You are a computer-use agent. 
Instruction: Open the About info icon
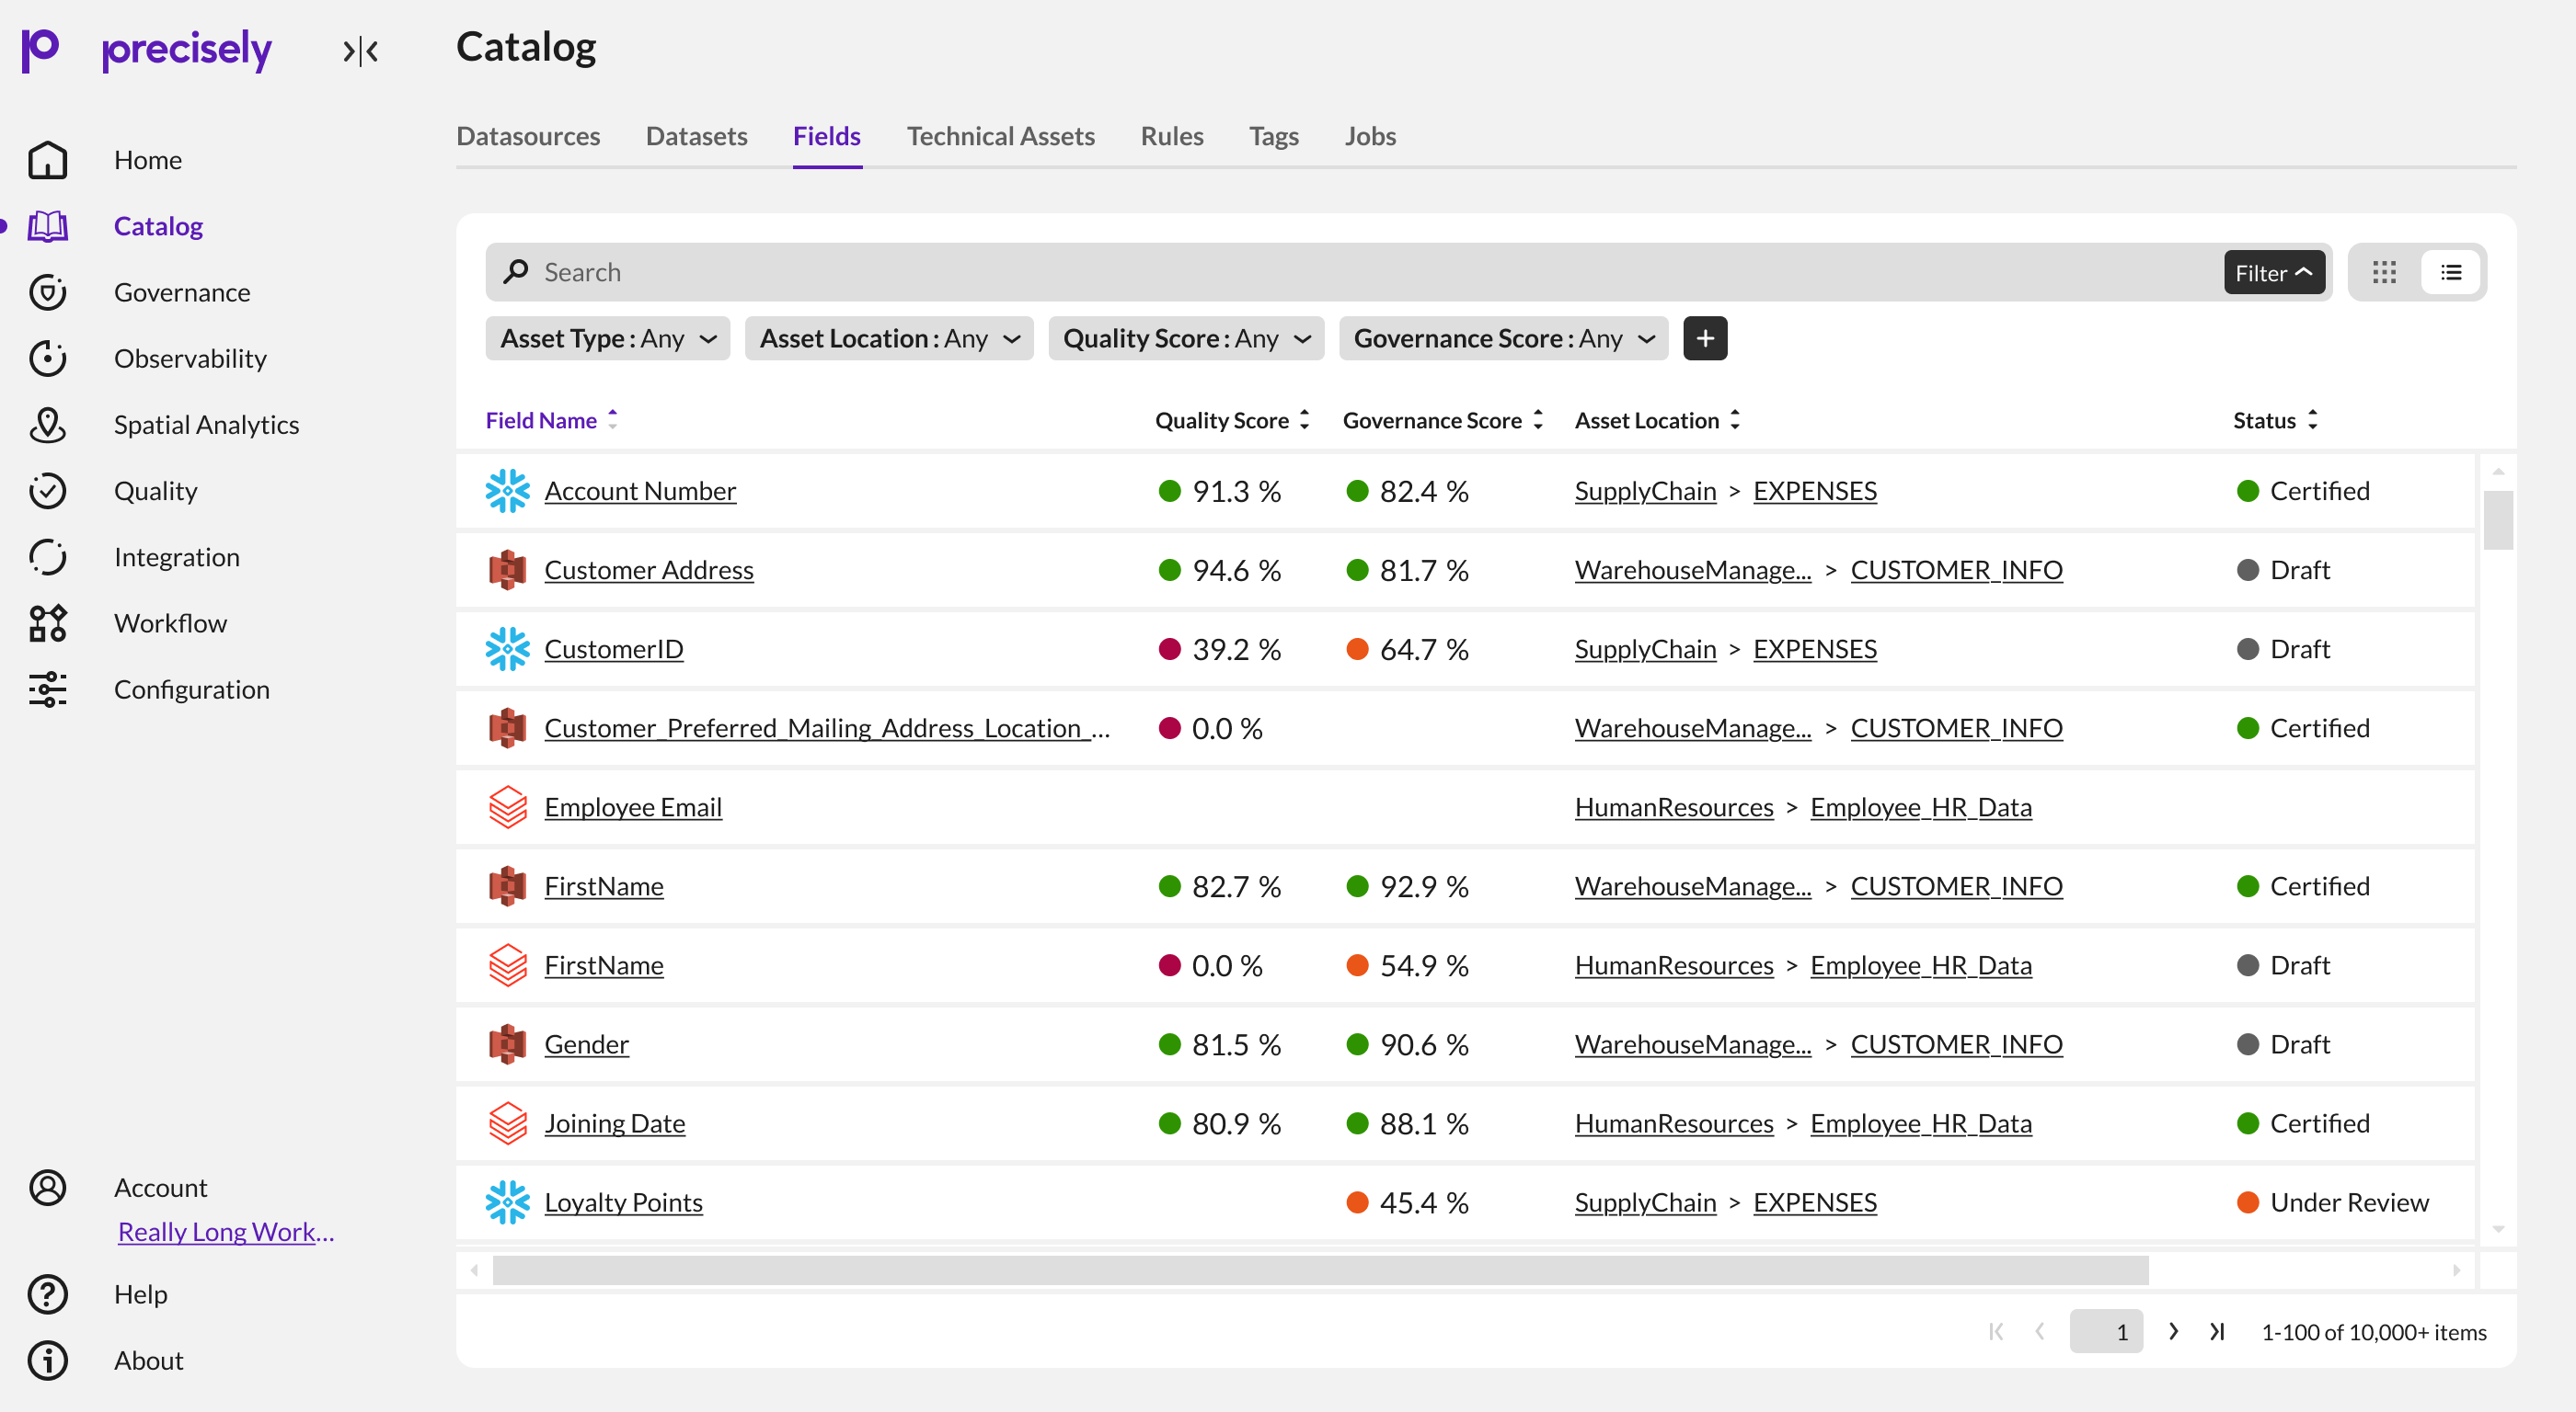click(x=47, y=1360)
